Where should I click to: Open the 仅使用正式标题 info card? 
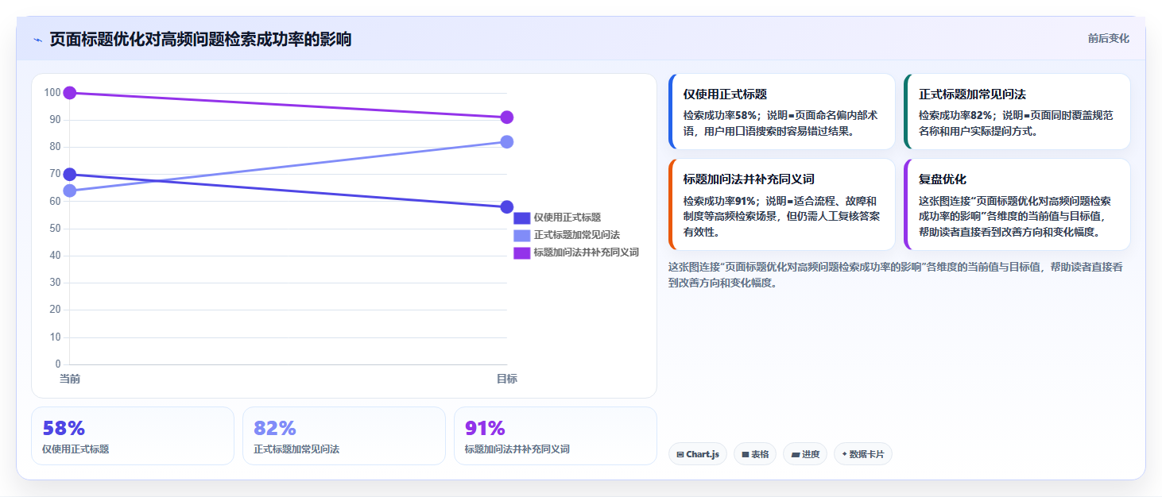(x=782, y=112)
